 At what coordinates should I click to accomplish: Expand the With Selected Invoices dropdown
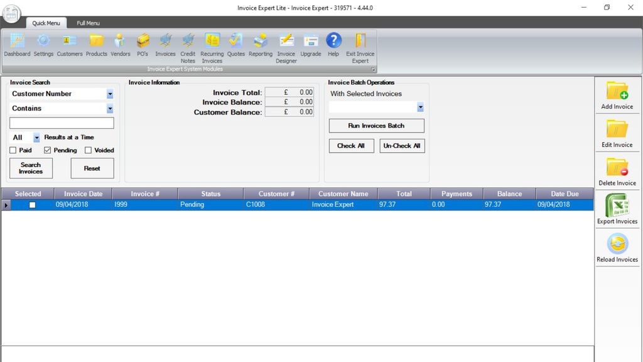click(421, 107)
